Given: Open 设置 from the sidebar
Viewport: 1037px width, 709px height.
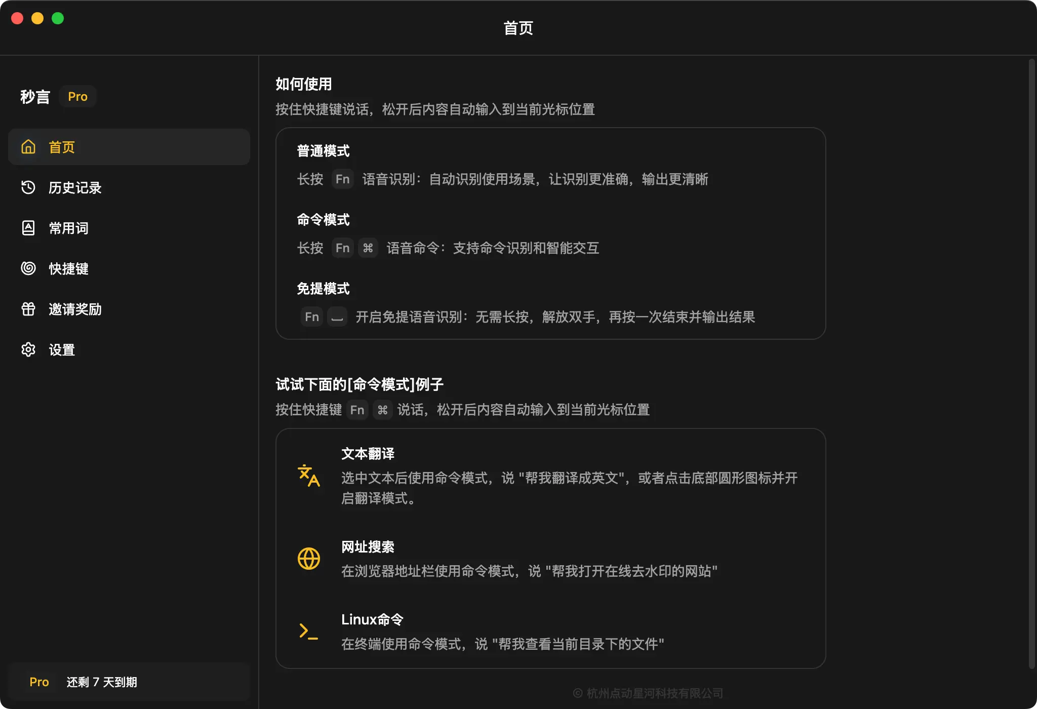Looking at the screenshot, I should point(61,349).
